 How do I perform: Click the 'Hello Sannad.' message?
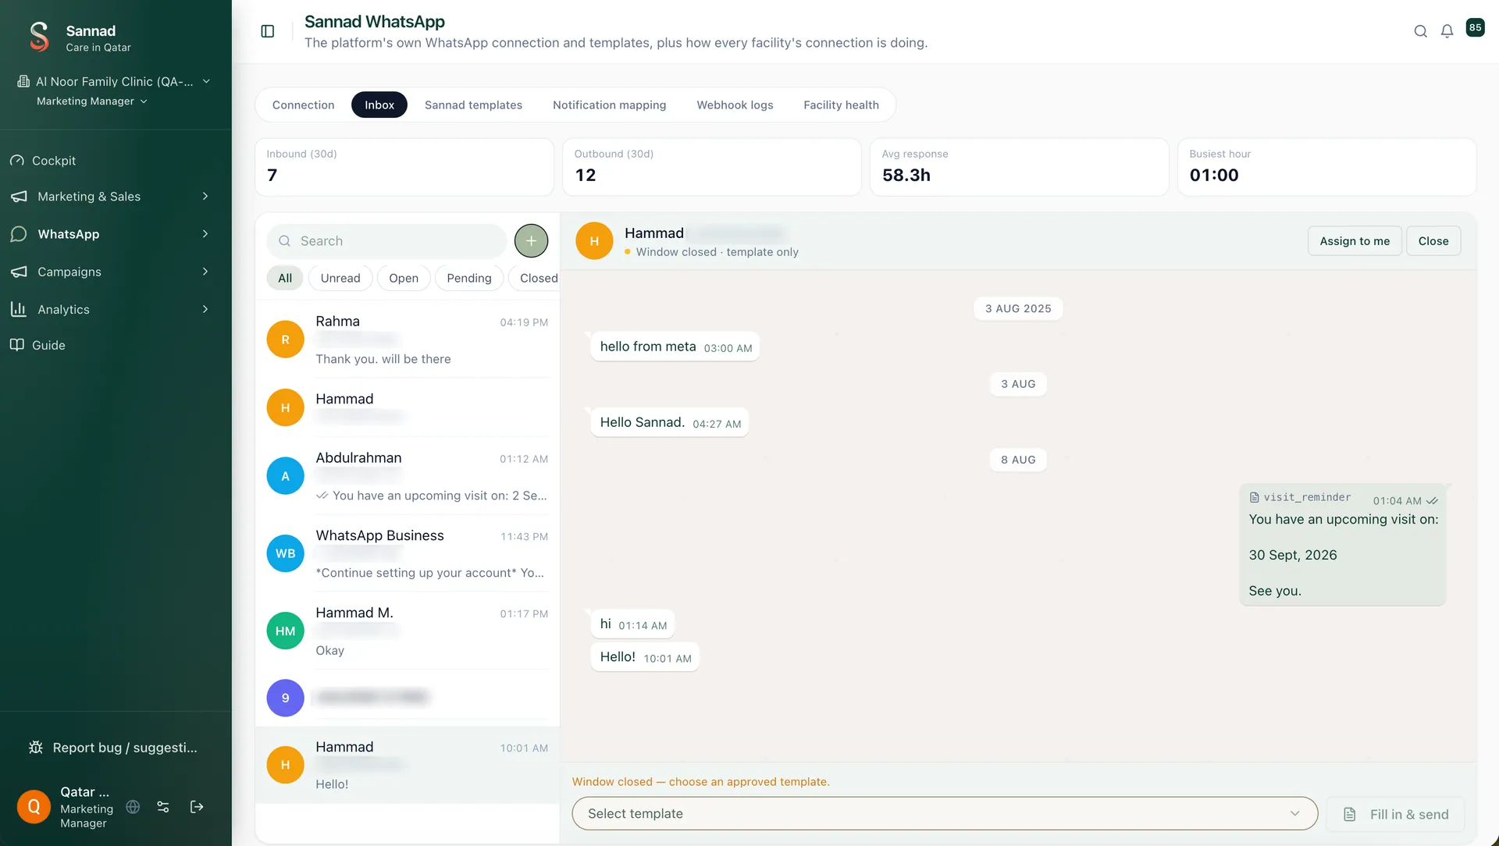(x=670, y=422)
